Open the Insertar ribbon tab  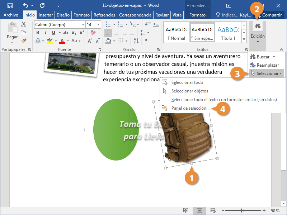pyautogui.click(x=46, y=15)
